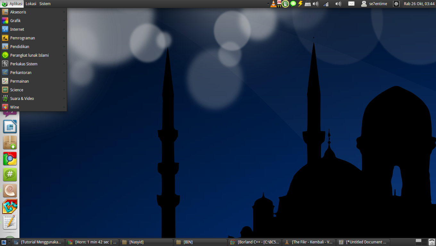
Task: Open the green hash chat icon in the dock
Action: pos(10,175)
